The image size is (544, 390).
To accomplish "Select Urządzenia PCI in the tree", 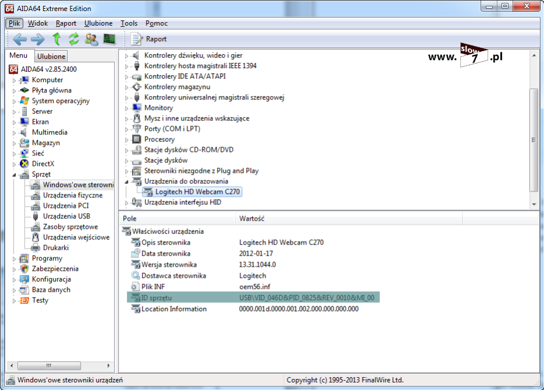I will [x=66, y=205].
